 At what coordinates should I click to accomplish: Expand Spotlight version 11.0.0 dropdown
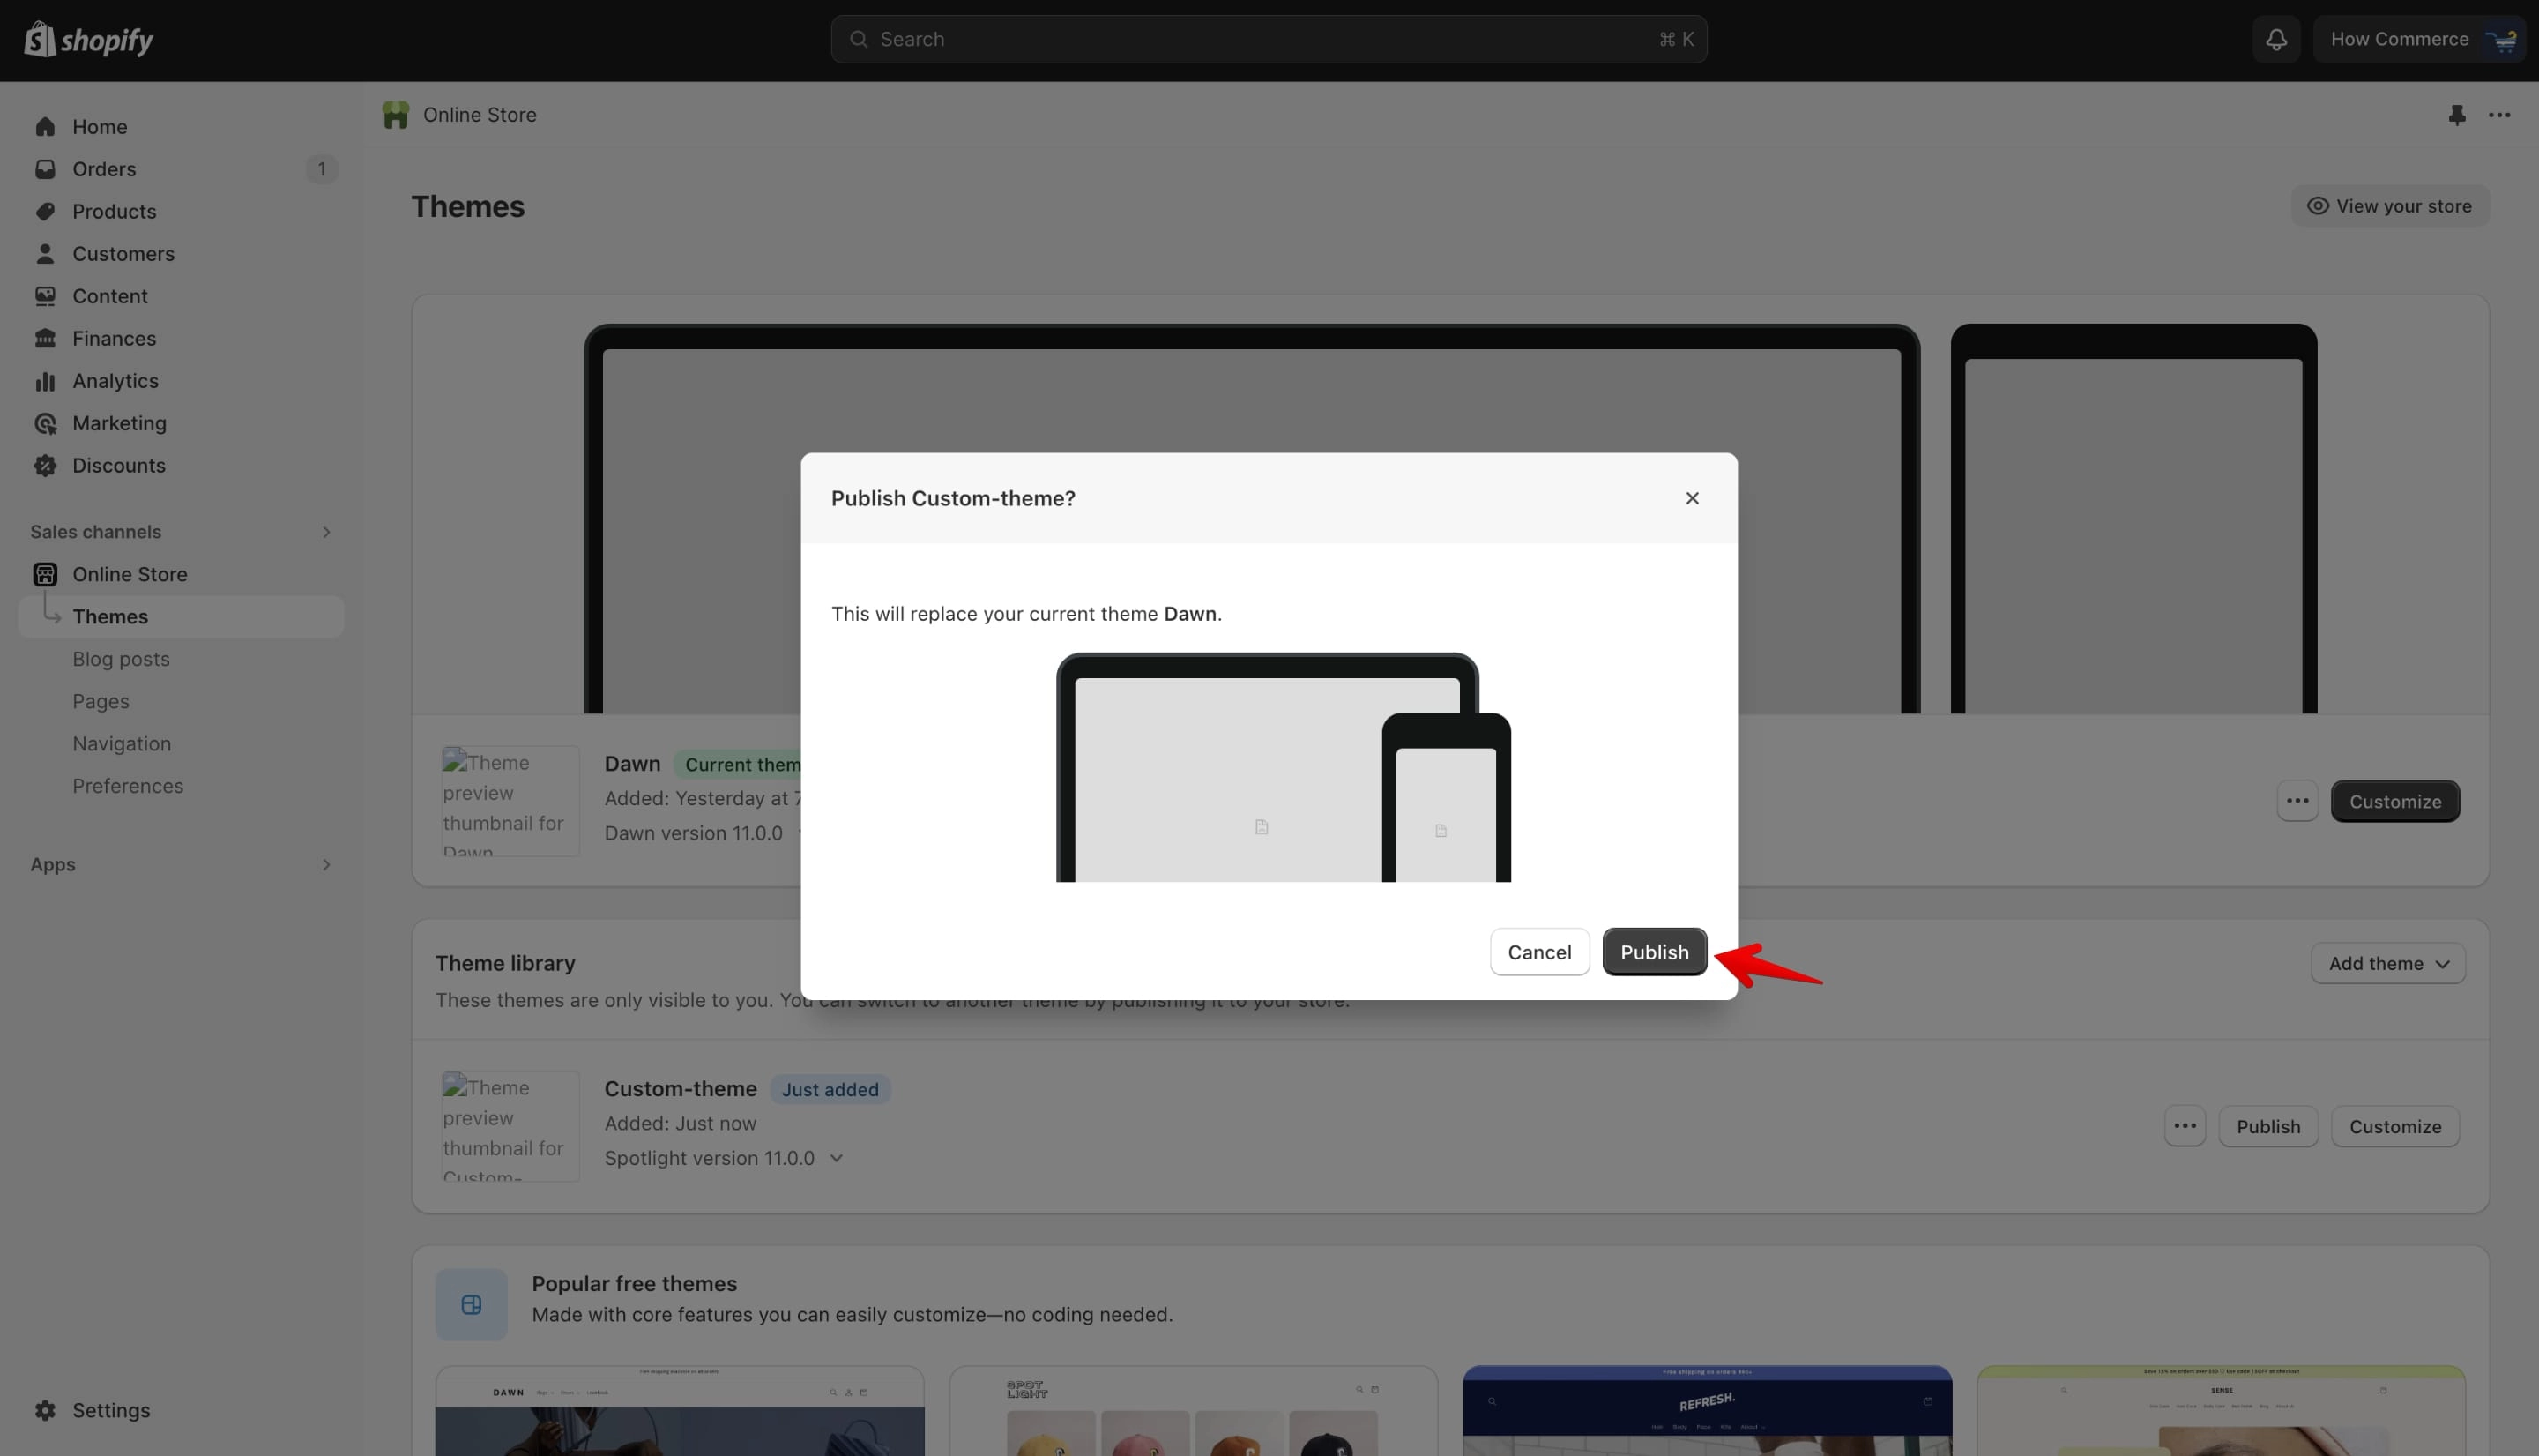point(837,1158)
